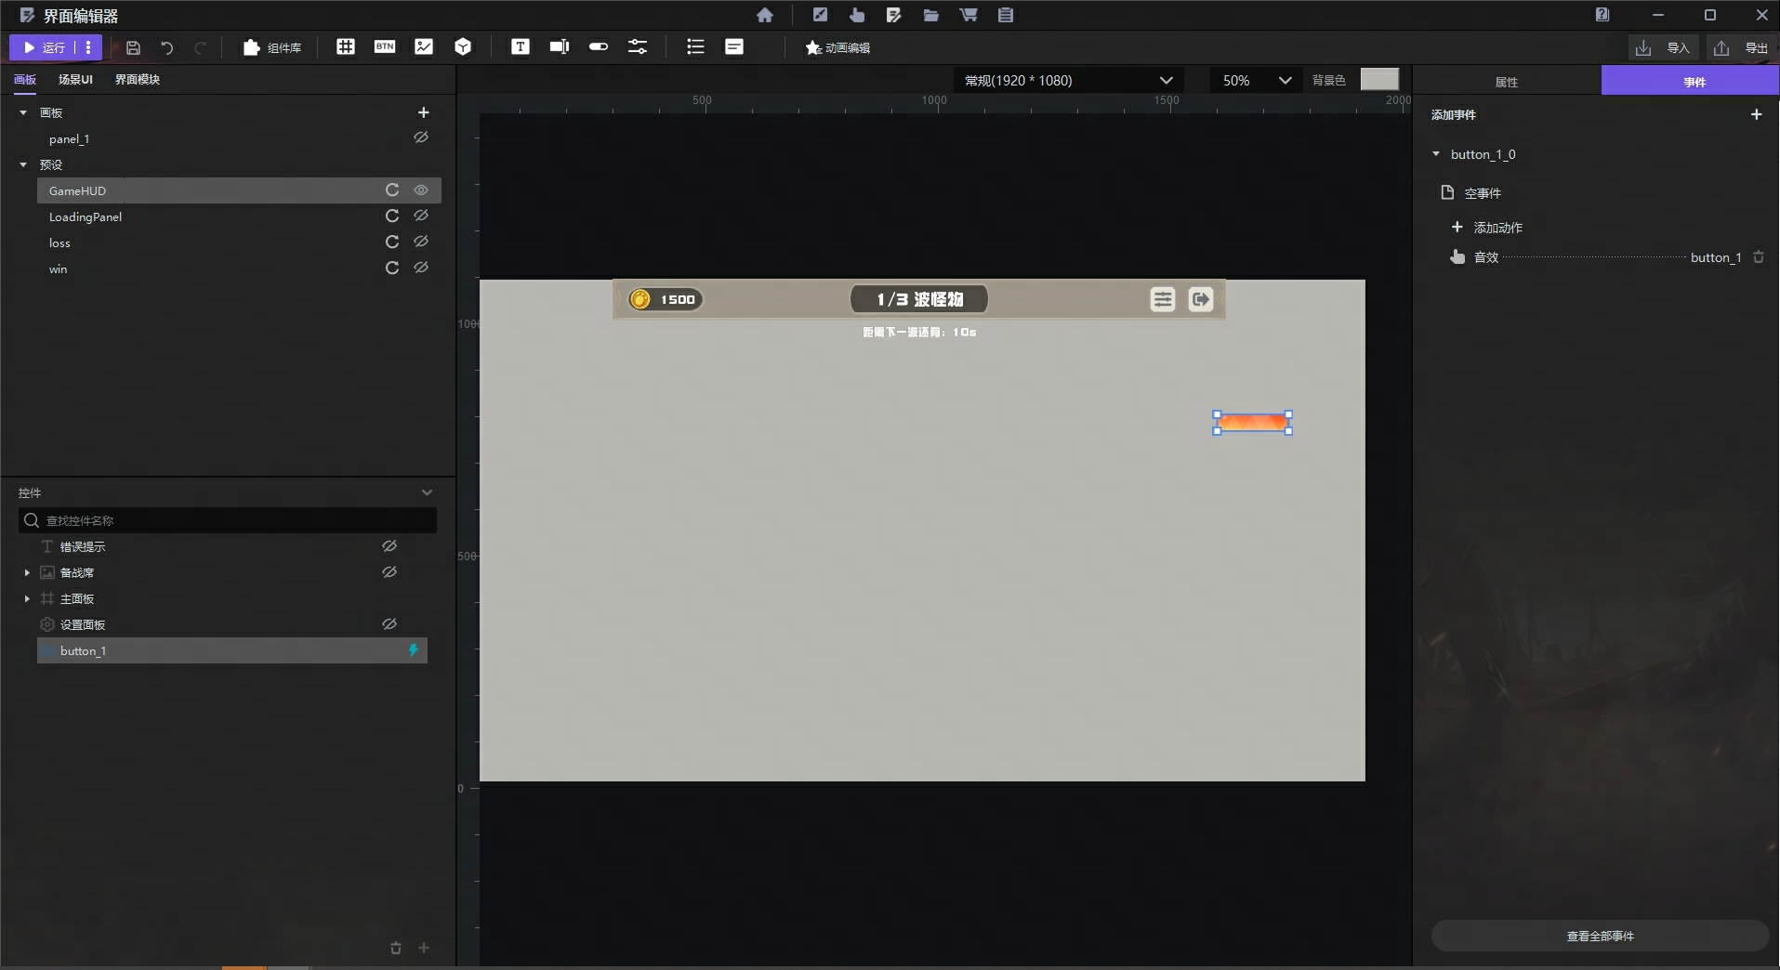Toggle visibility of 错误提示 control
This screenshot has height=970, width=1780.
pyautogui.click(x=389, y=546)
